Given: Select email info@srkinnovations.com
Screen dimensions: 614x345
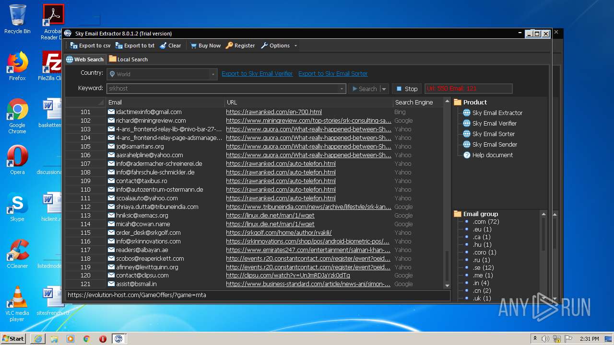Looking at the screenshot, I should (148, 241).
